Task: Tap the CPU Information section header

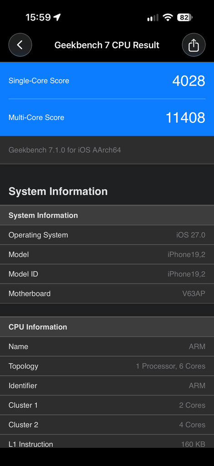Action: (107, 327)
